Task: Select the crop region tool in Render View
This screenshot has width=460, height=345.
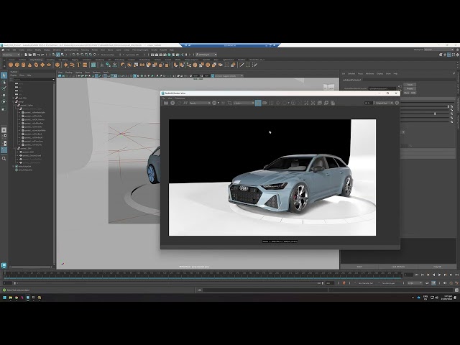Action: pyautogui.click(x=230, y=103)
